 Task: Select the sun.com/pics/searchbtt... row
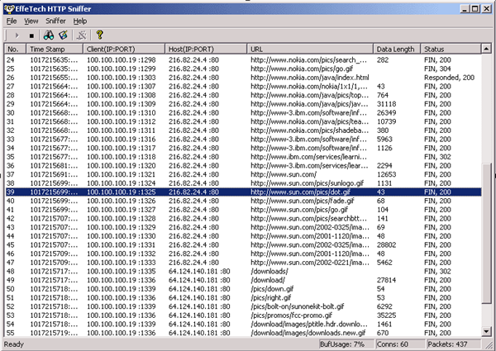click(x=244, y=219)
